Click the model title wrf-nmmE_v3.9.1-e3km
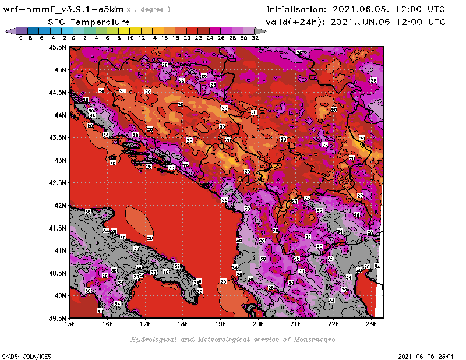 (63, 9)
